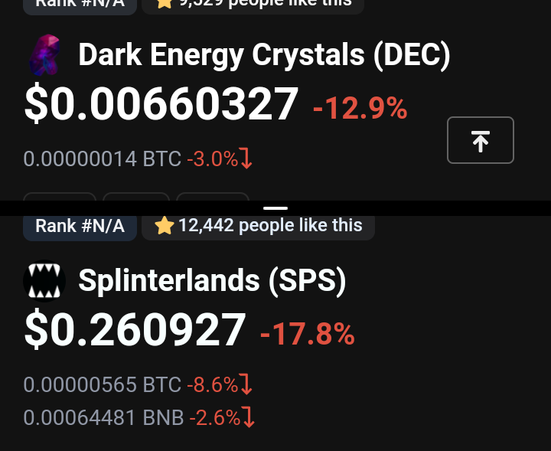This screenshot has height=451, width=551.
Task: Click the down arrow next to -3.0% BTC
Action: pos(246,159)
